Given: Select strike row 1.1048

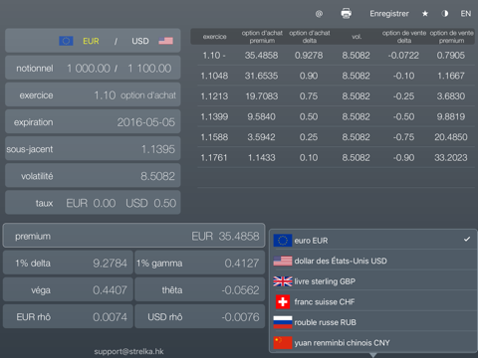Looking at the screenshot, I should pyautogui.click(x=336, y=76).
